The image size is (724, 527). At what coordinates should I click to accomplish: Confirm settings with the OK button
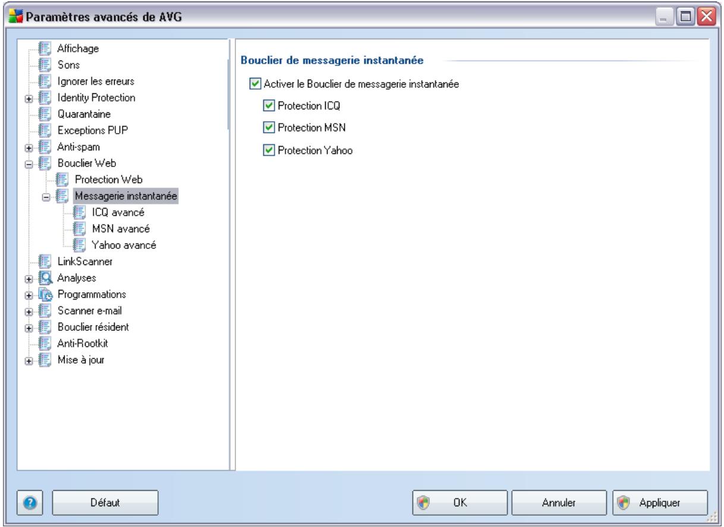point(461,502)
